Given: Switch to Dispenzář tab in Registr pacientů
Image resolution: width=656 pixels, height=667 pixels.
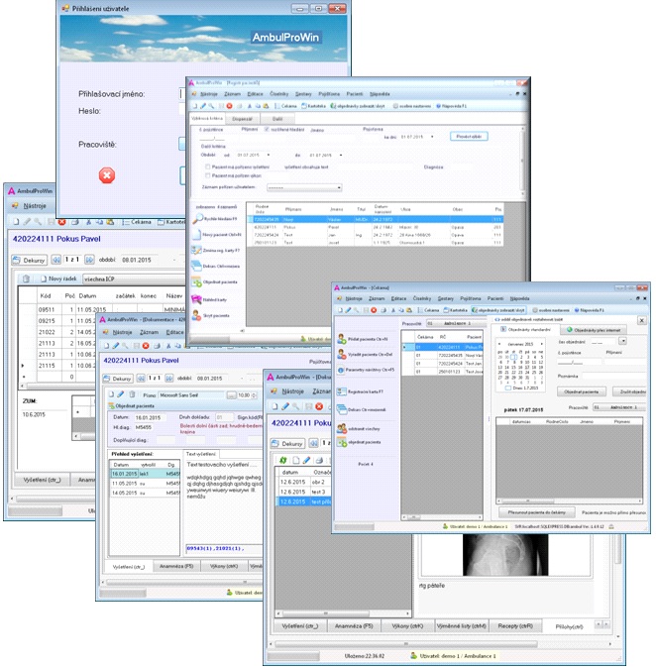Looking at the screenshot, I should pos(242,119).
